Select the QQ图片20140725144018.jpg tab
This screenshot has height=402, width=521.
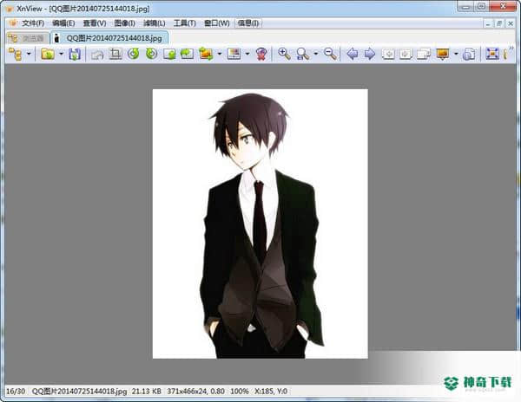109,38
